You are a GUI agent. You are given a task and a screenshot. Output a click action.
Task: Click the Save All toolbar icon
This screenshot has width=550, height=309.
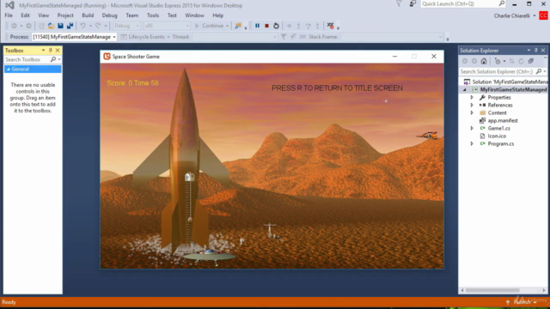pyautogui.click(x=70, y=26)
